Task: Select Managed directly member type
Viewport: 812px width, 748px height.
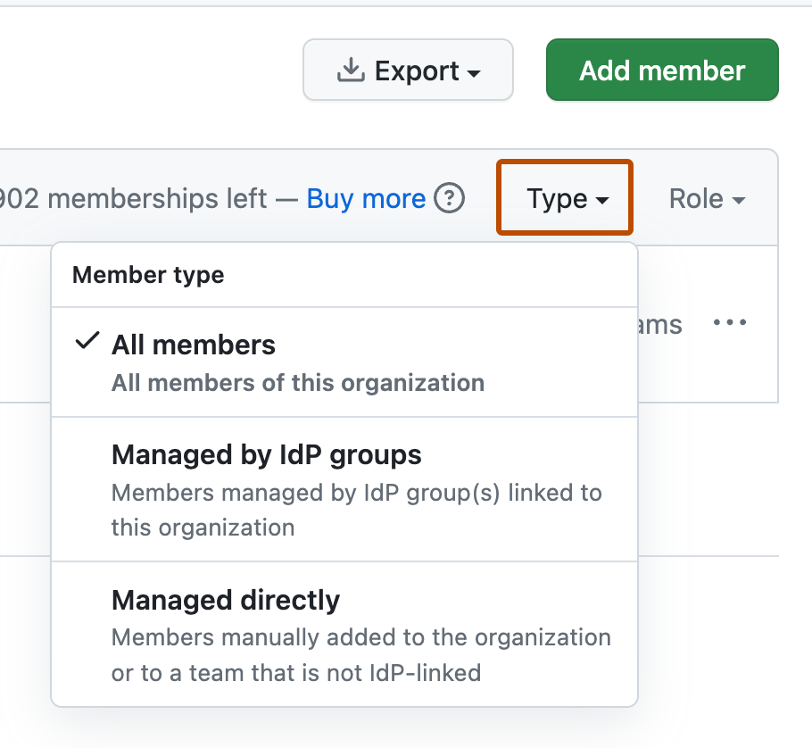Action: (x=224, y=601)
